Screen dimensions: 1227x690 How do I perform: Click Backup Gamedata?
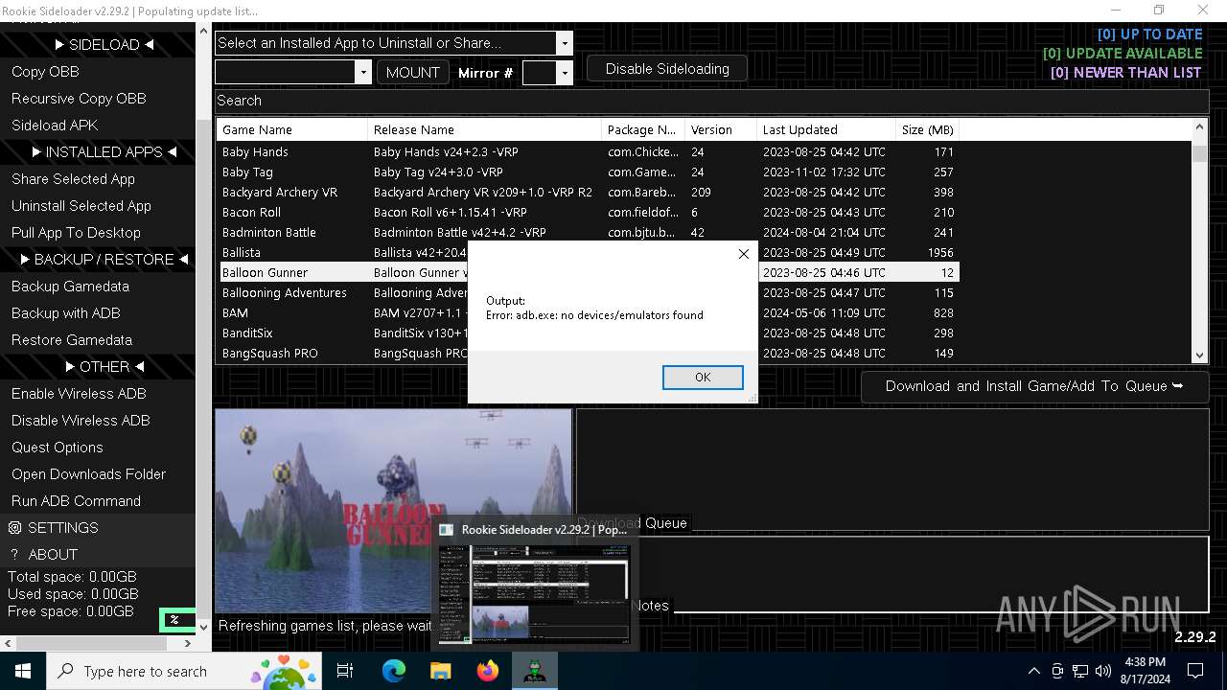[x=70, y=287]
